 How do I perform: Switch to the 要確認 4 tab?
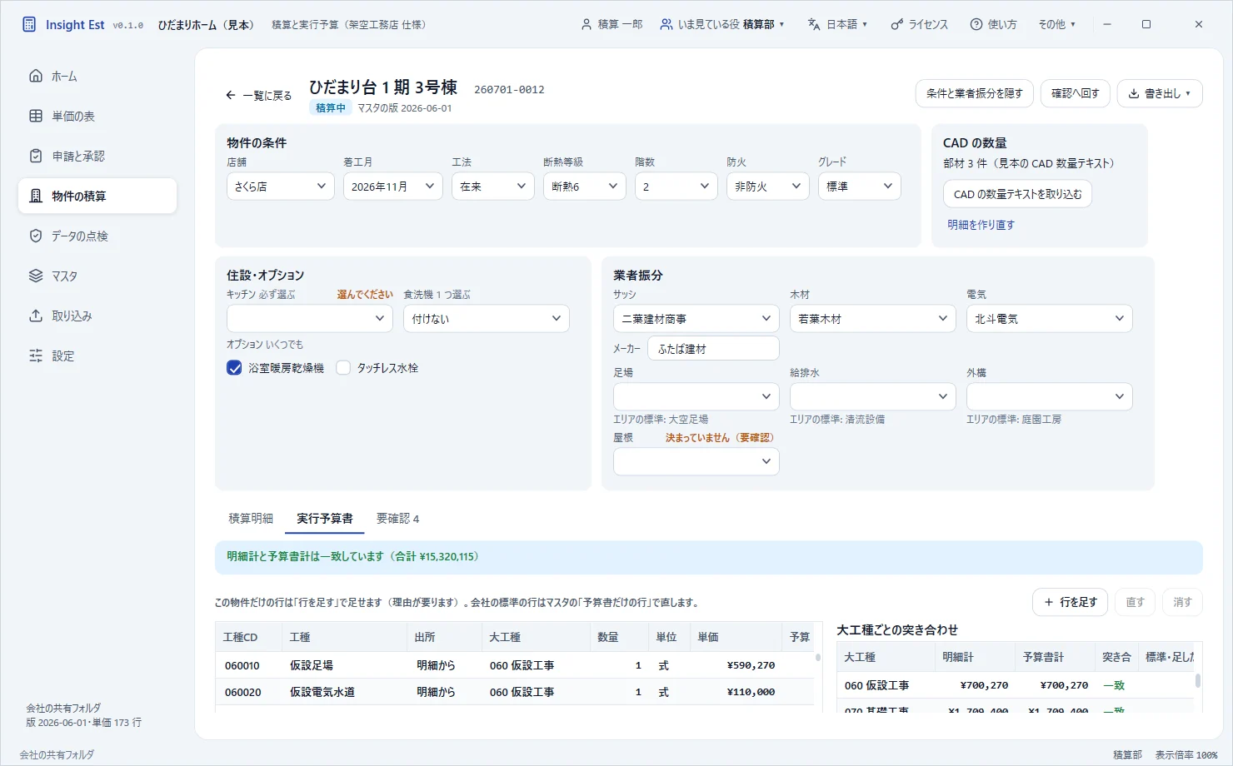(397, 518)
